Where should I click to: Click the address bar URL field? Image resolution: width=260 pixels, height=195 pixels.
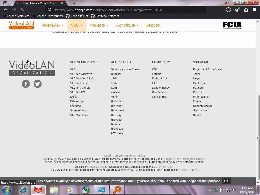(x=126, y=10)
